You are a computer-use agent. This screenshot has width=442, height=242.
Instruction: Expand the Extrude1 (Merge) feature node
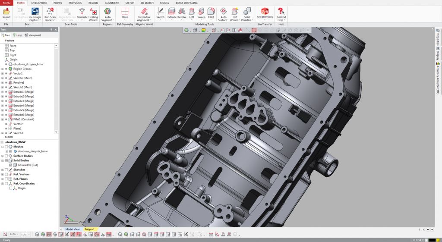click(3, 92)
